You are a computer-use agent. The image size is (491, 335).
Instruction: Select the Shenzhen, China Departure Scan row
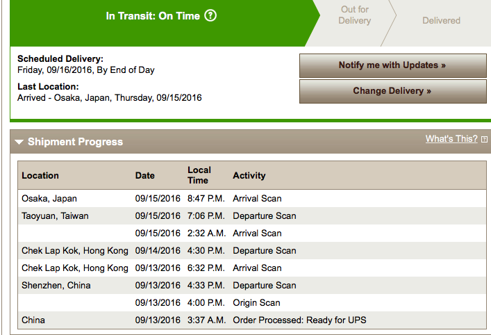point(252,286)
